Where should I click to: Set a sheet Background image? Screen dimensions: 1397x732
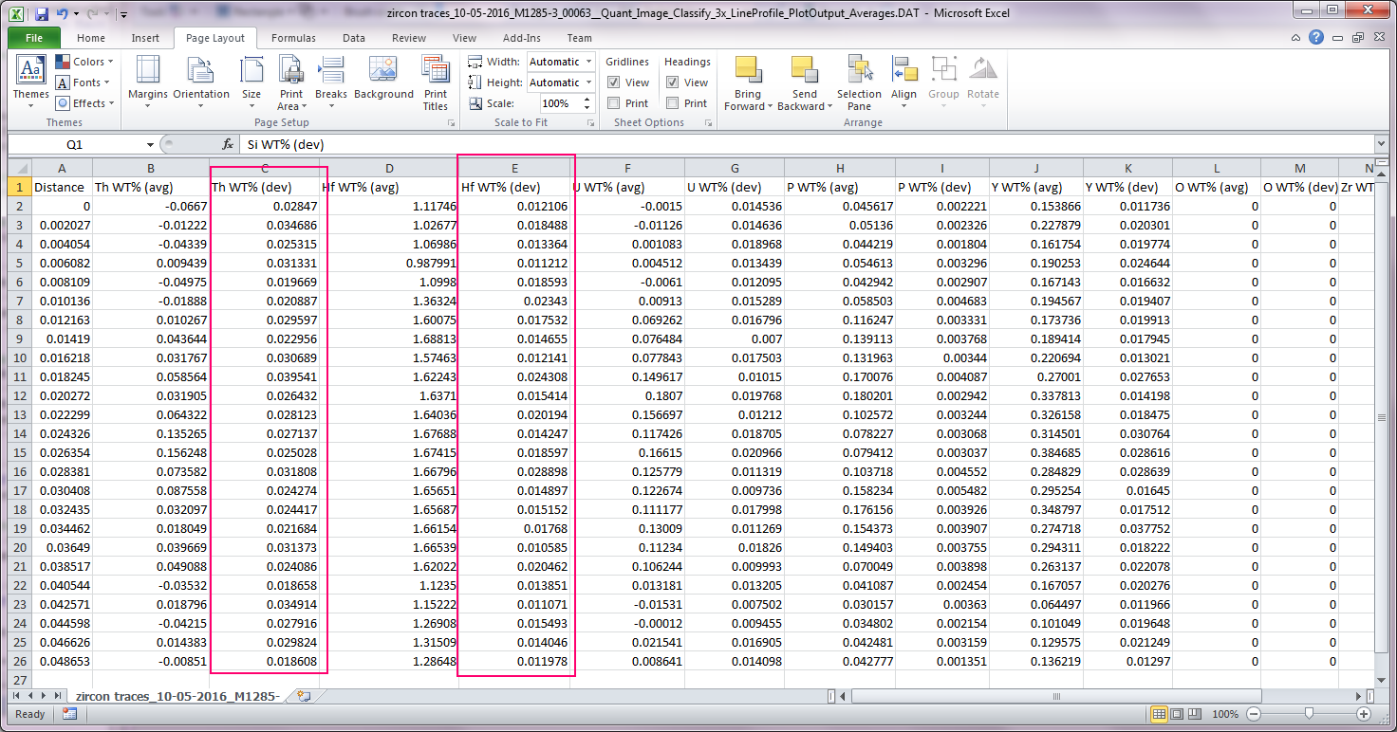(383, 81)
